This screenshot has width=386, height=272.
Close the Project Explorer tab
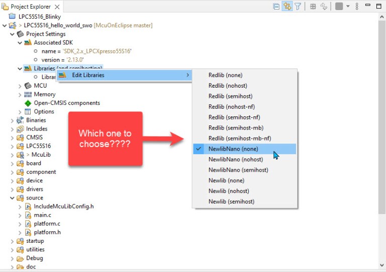click(x=57, y=7)
